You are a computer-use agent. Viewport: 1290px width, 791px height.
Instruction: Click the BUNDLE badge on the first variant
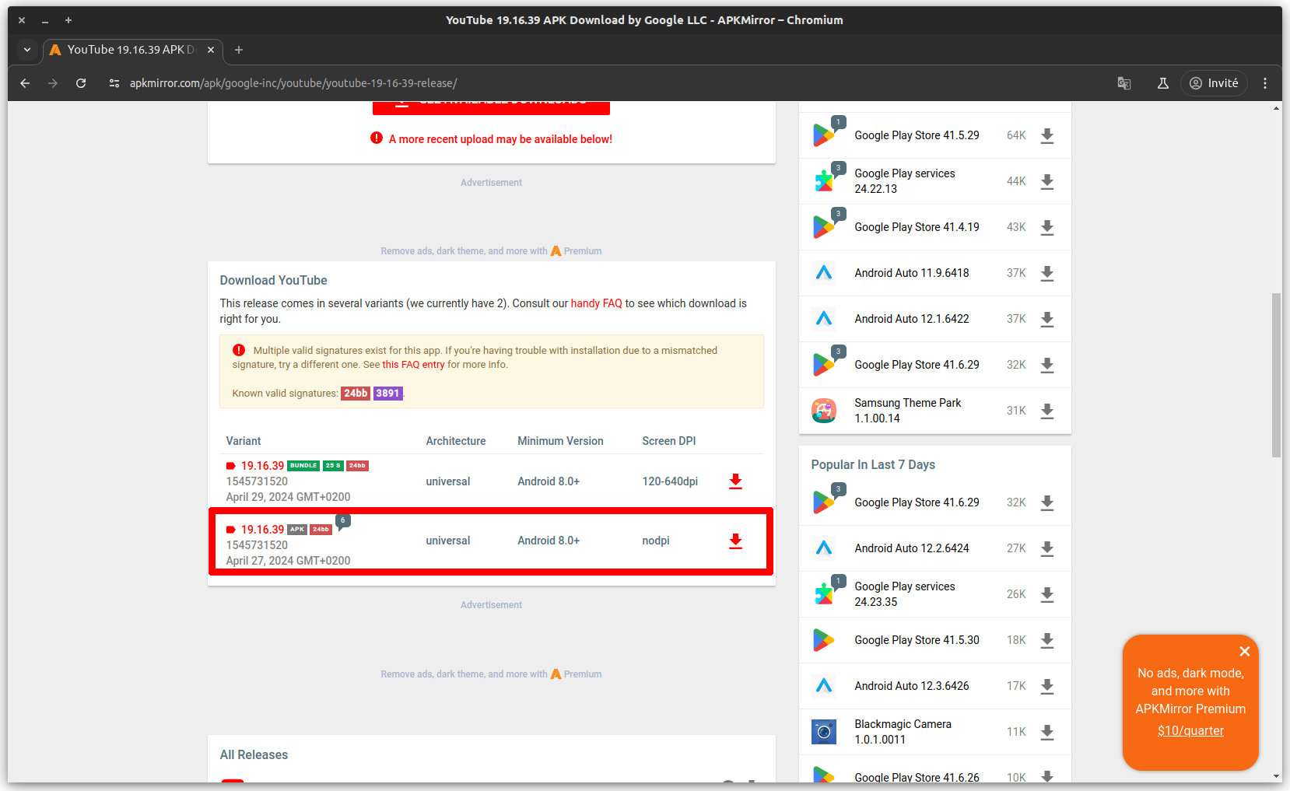pyautogui.click(x=303, y=466)
